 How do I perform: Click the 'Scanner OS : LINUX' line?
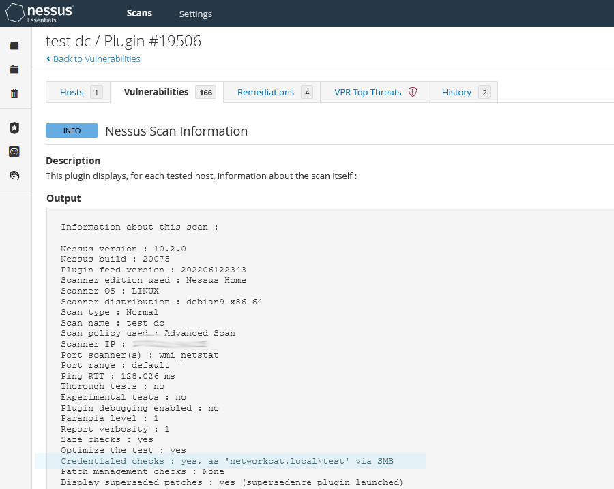pyautogui.click(x=110, y=291)
